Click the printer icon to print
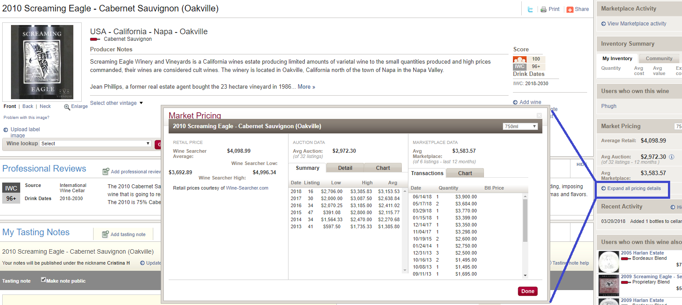The width and height of the screenshot is (682, 305). (543, 9)
